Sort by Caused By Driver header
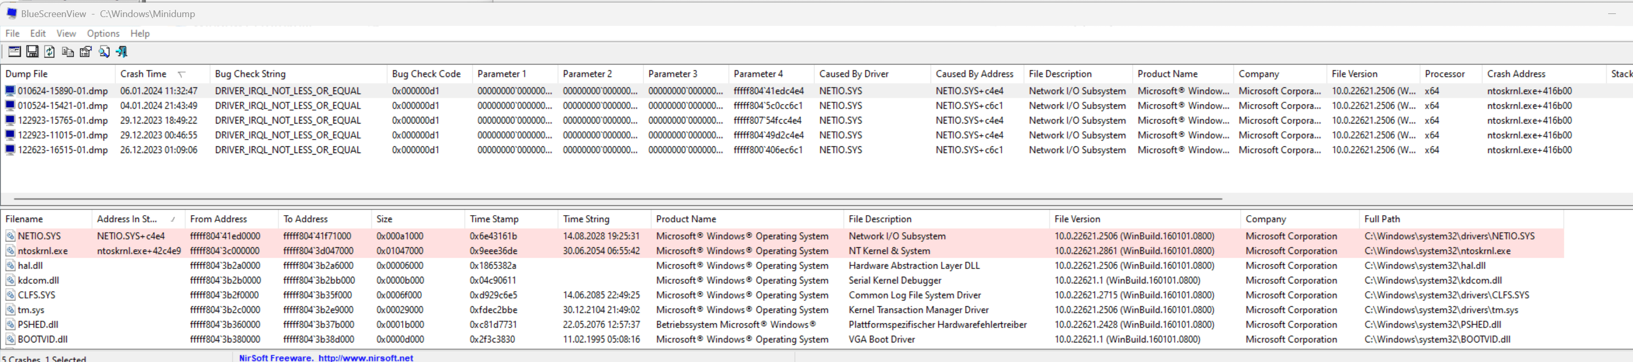The height and width of the screenshot is (362, 1633). 872,74
